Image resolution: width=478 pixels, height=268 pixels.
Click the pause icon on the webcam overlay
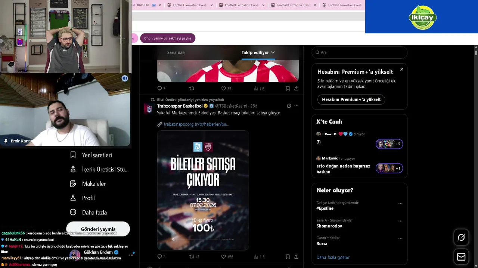tap(125, 79)
